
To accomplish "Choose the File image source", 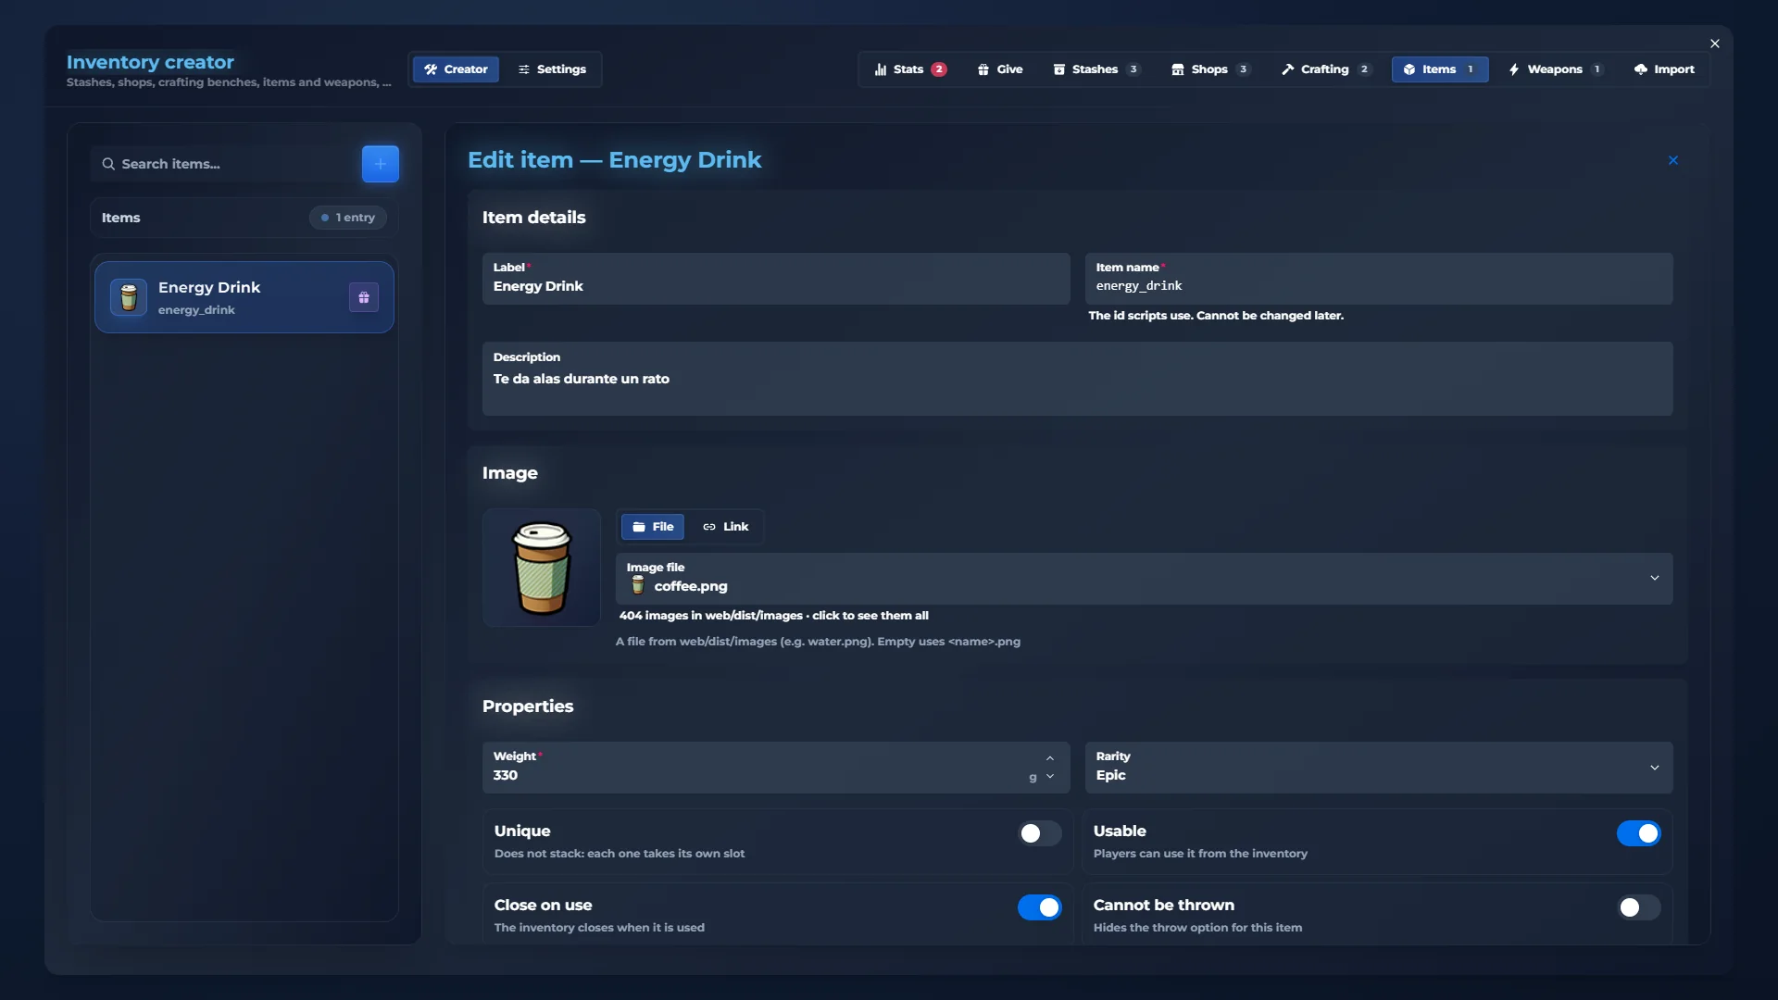I will click(x=653, y=527).
